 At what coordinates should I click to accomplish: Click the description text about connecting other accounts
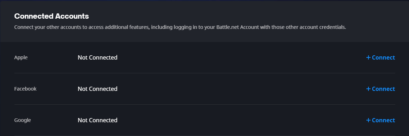[x=180, y=27]
